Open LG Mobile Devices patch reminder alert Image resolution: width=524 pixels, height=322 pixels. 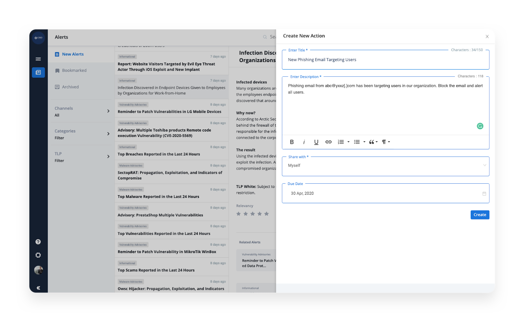click(172, 108)
